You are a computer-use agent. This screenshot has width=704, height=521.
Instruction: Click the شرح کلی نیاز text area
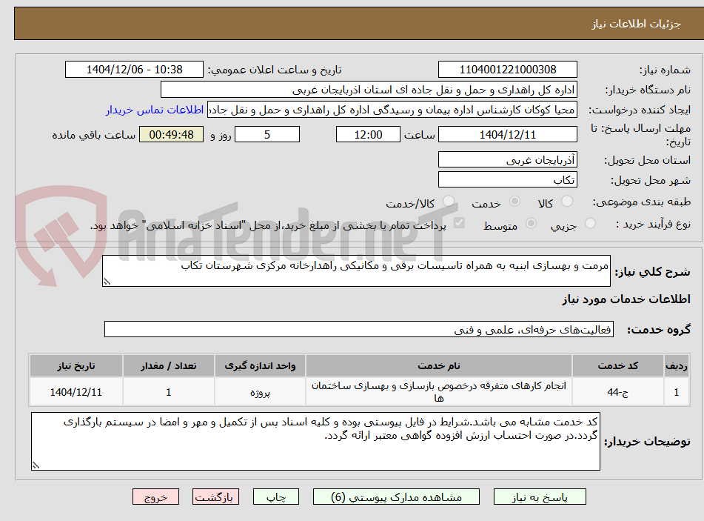point(356,271)
